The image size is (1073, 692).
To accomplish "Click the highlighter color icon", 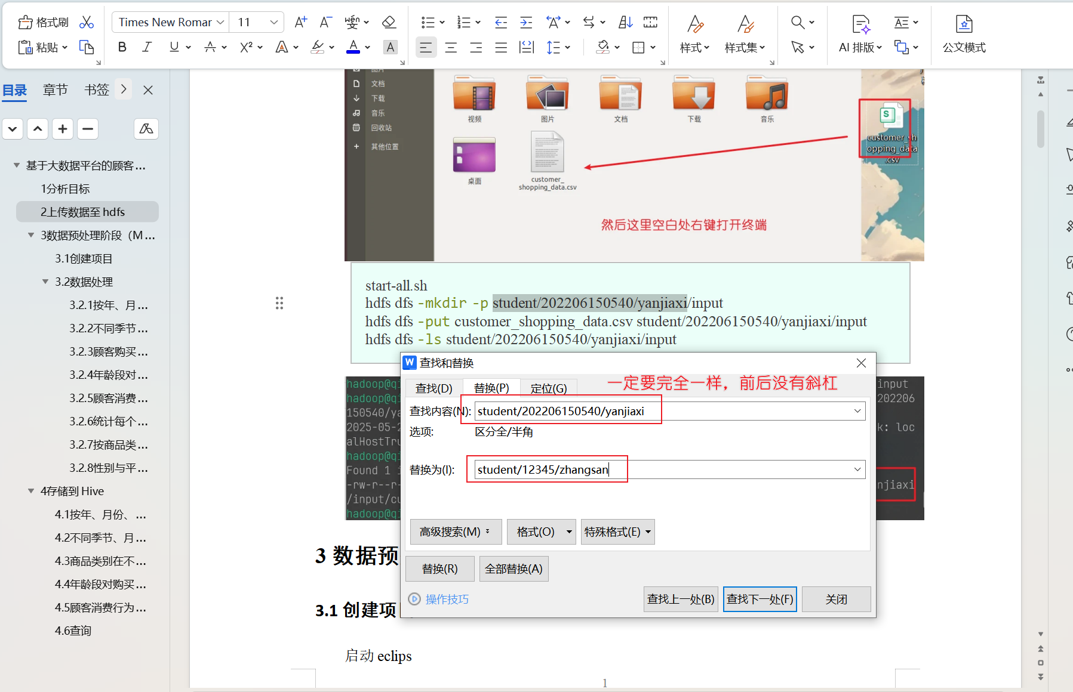I will click(x=318, y=47).
